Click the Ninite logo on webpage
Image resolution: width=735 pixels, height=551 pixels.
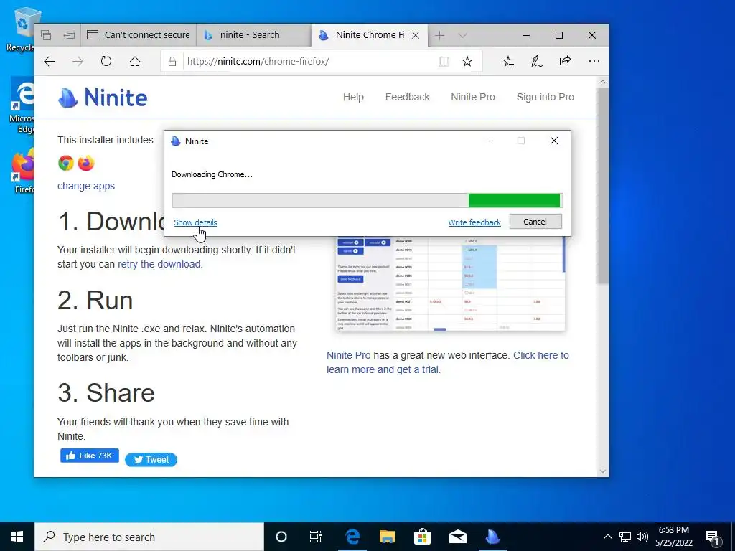pos(103,98)
